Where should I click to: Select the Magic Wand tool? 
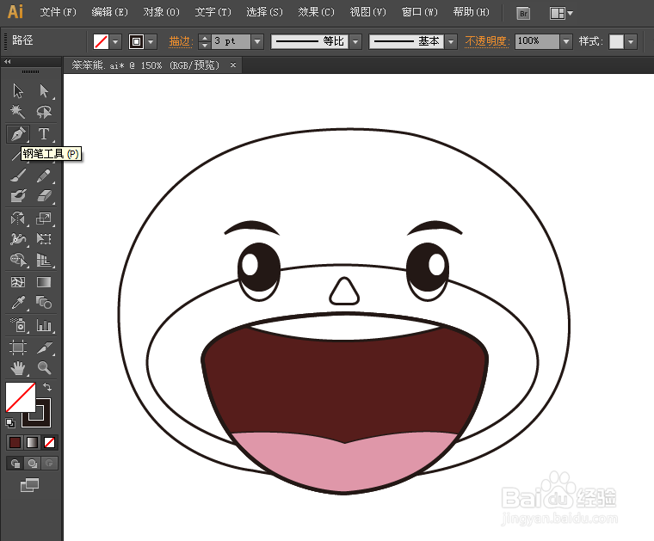(x=18, y=111)
